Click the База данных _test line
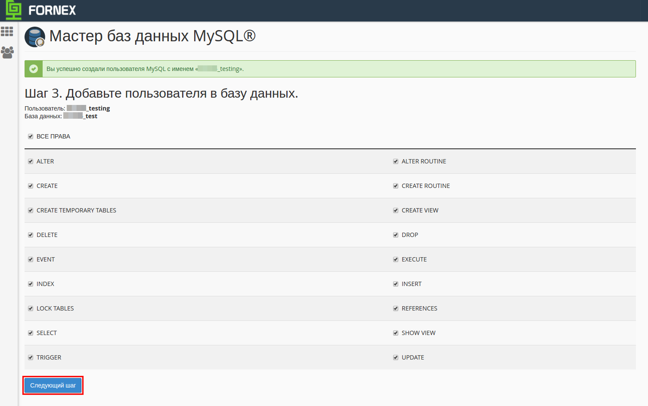Viewport: 648px width, 406px height. click(x=61, y=116)
